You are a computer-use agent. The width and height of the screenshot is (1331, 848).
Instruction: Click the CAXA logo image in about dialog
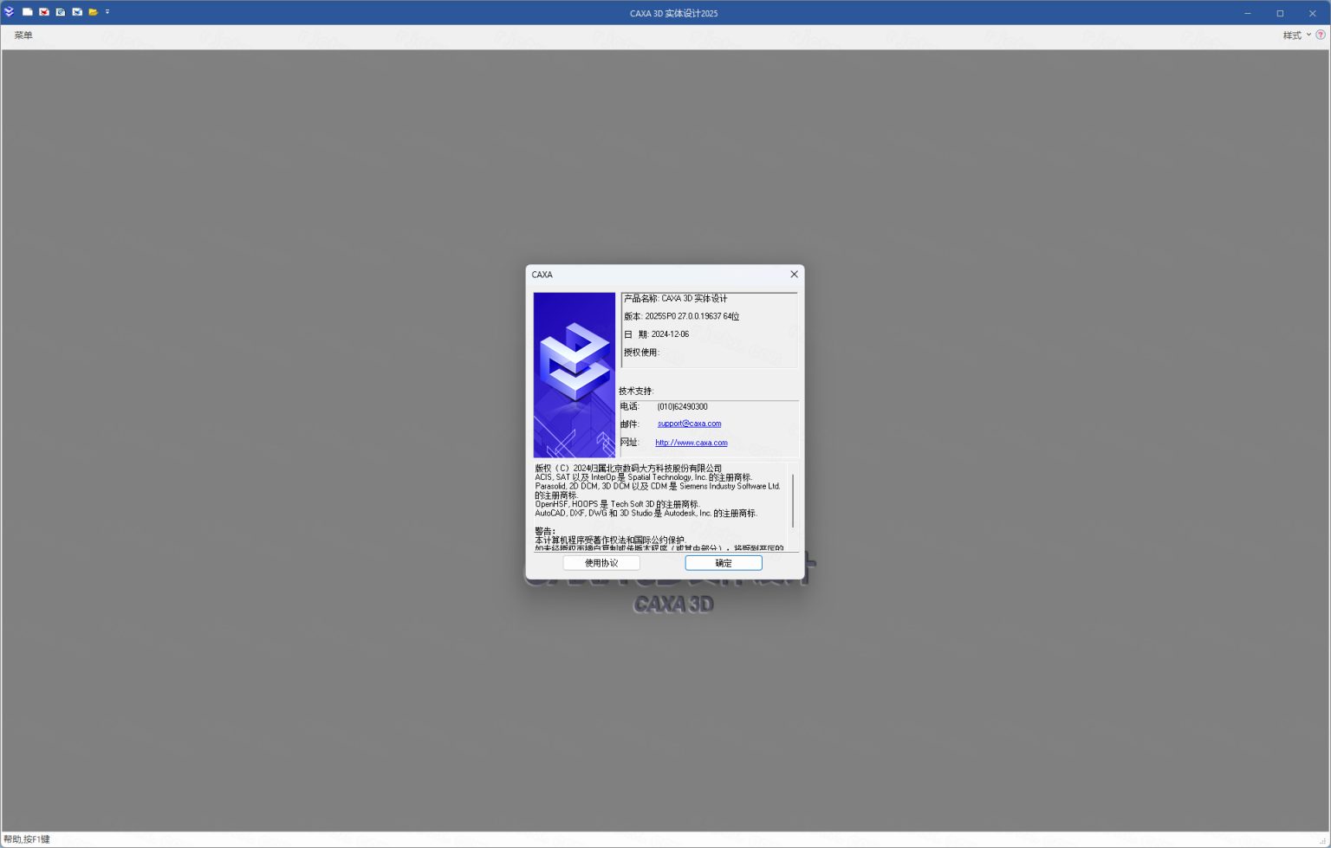pos(574,374)
